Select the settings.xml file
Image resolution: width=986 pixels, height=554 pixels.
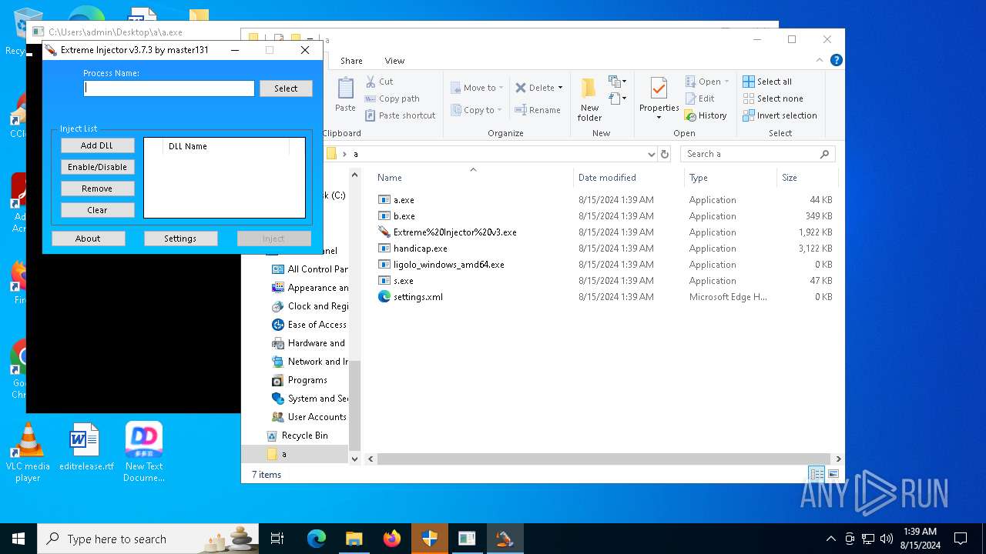pyautogui.click(x=418, y=297)
